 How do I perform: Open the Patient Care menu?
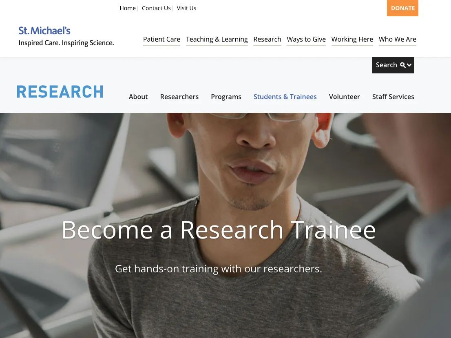pyautogui.click(x=161, y=40)
